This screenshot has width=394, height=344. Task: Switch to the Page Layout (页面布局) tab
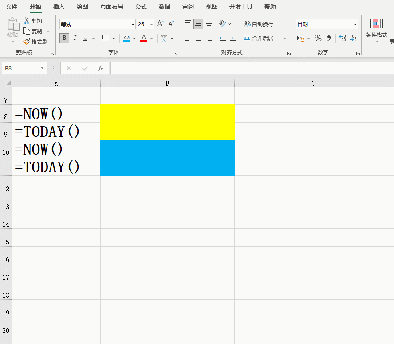pos(111,7)
